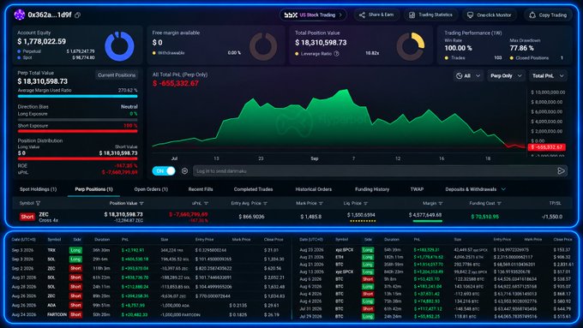The width and height of the screenshot is (583, 328).
Task: Sort by Position Value column icon
Action: coord(141,204)
